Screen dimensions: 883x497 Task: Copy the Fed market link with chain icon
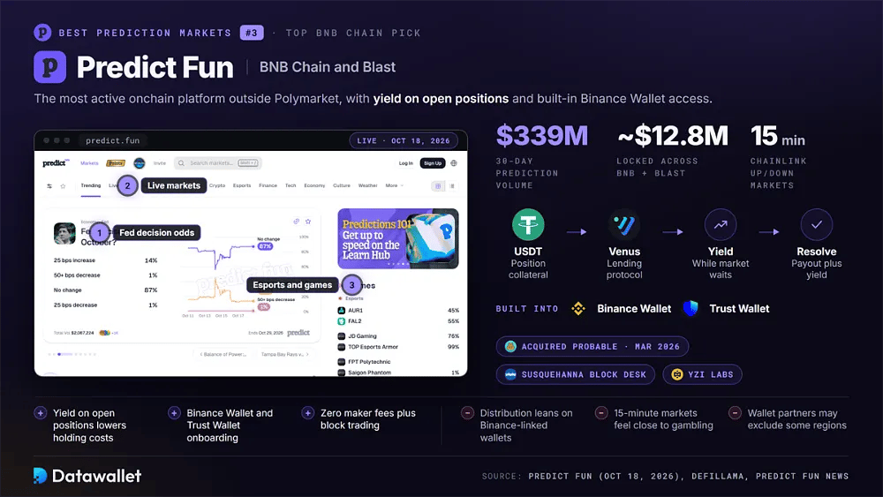pos(296,222)
